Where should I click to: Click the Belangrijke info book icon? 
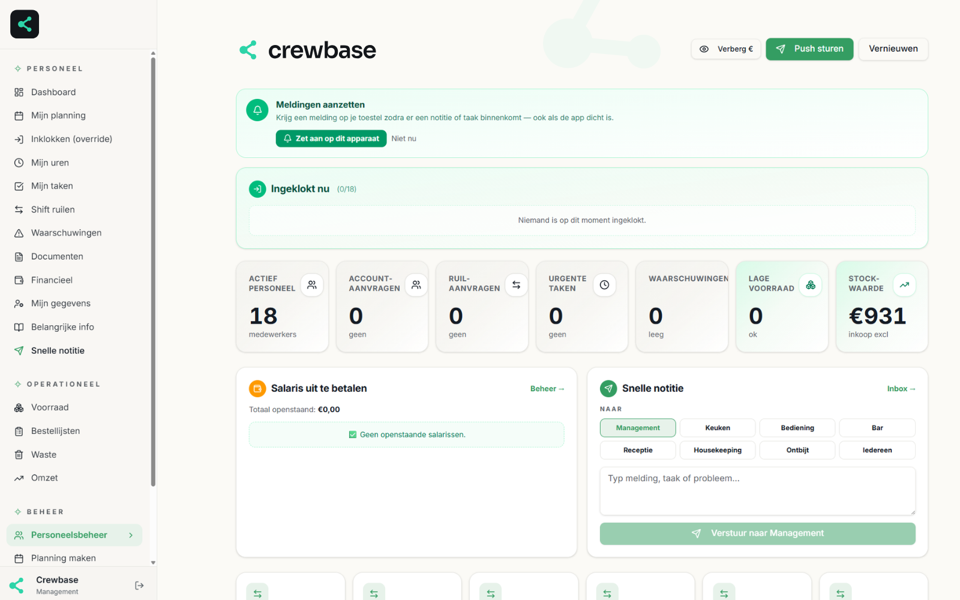(x=19, y=327)
